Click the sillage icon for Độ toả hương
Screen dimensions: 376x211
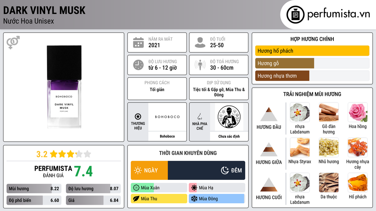[x=200, y=65]
